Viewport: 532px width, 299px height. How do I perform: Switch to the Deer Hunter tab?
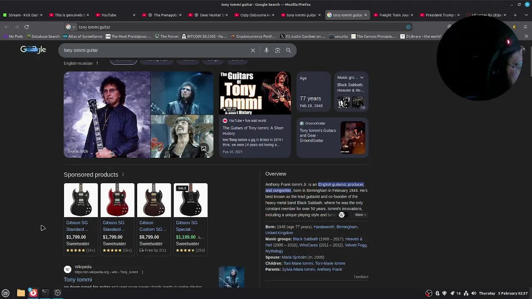pyautogui.click(x=207, y=15)
